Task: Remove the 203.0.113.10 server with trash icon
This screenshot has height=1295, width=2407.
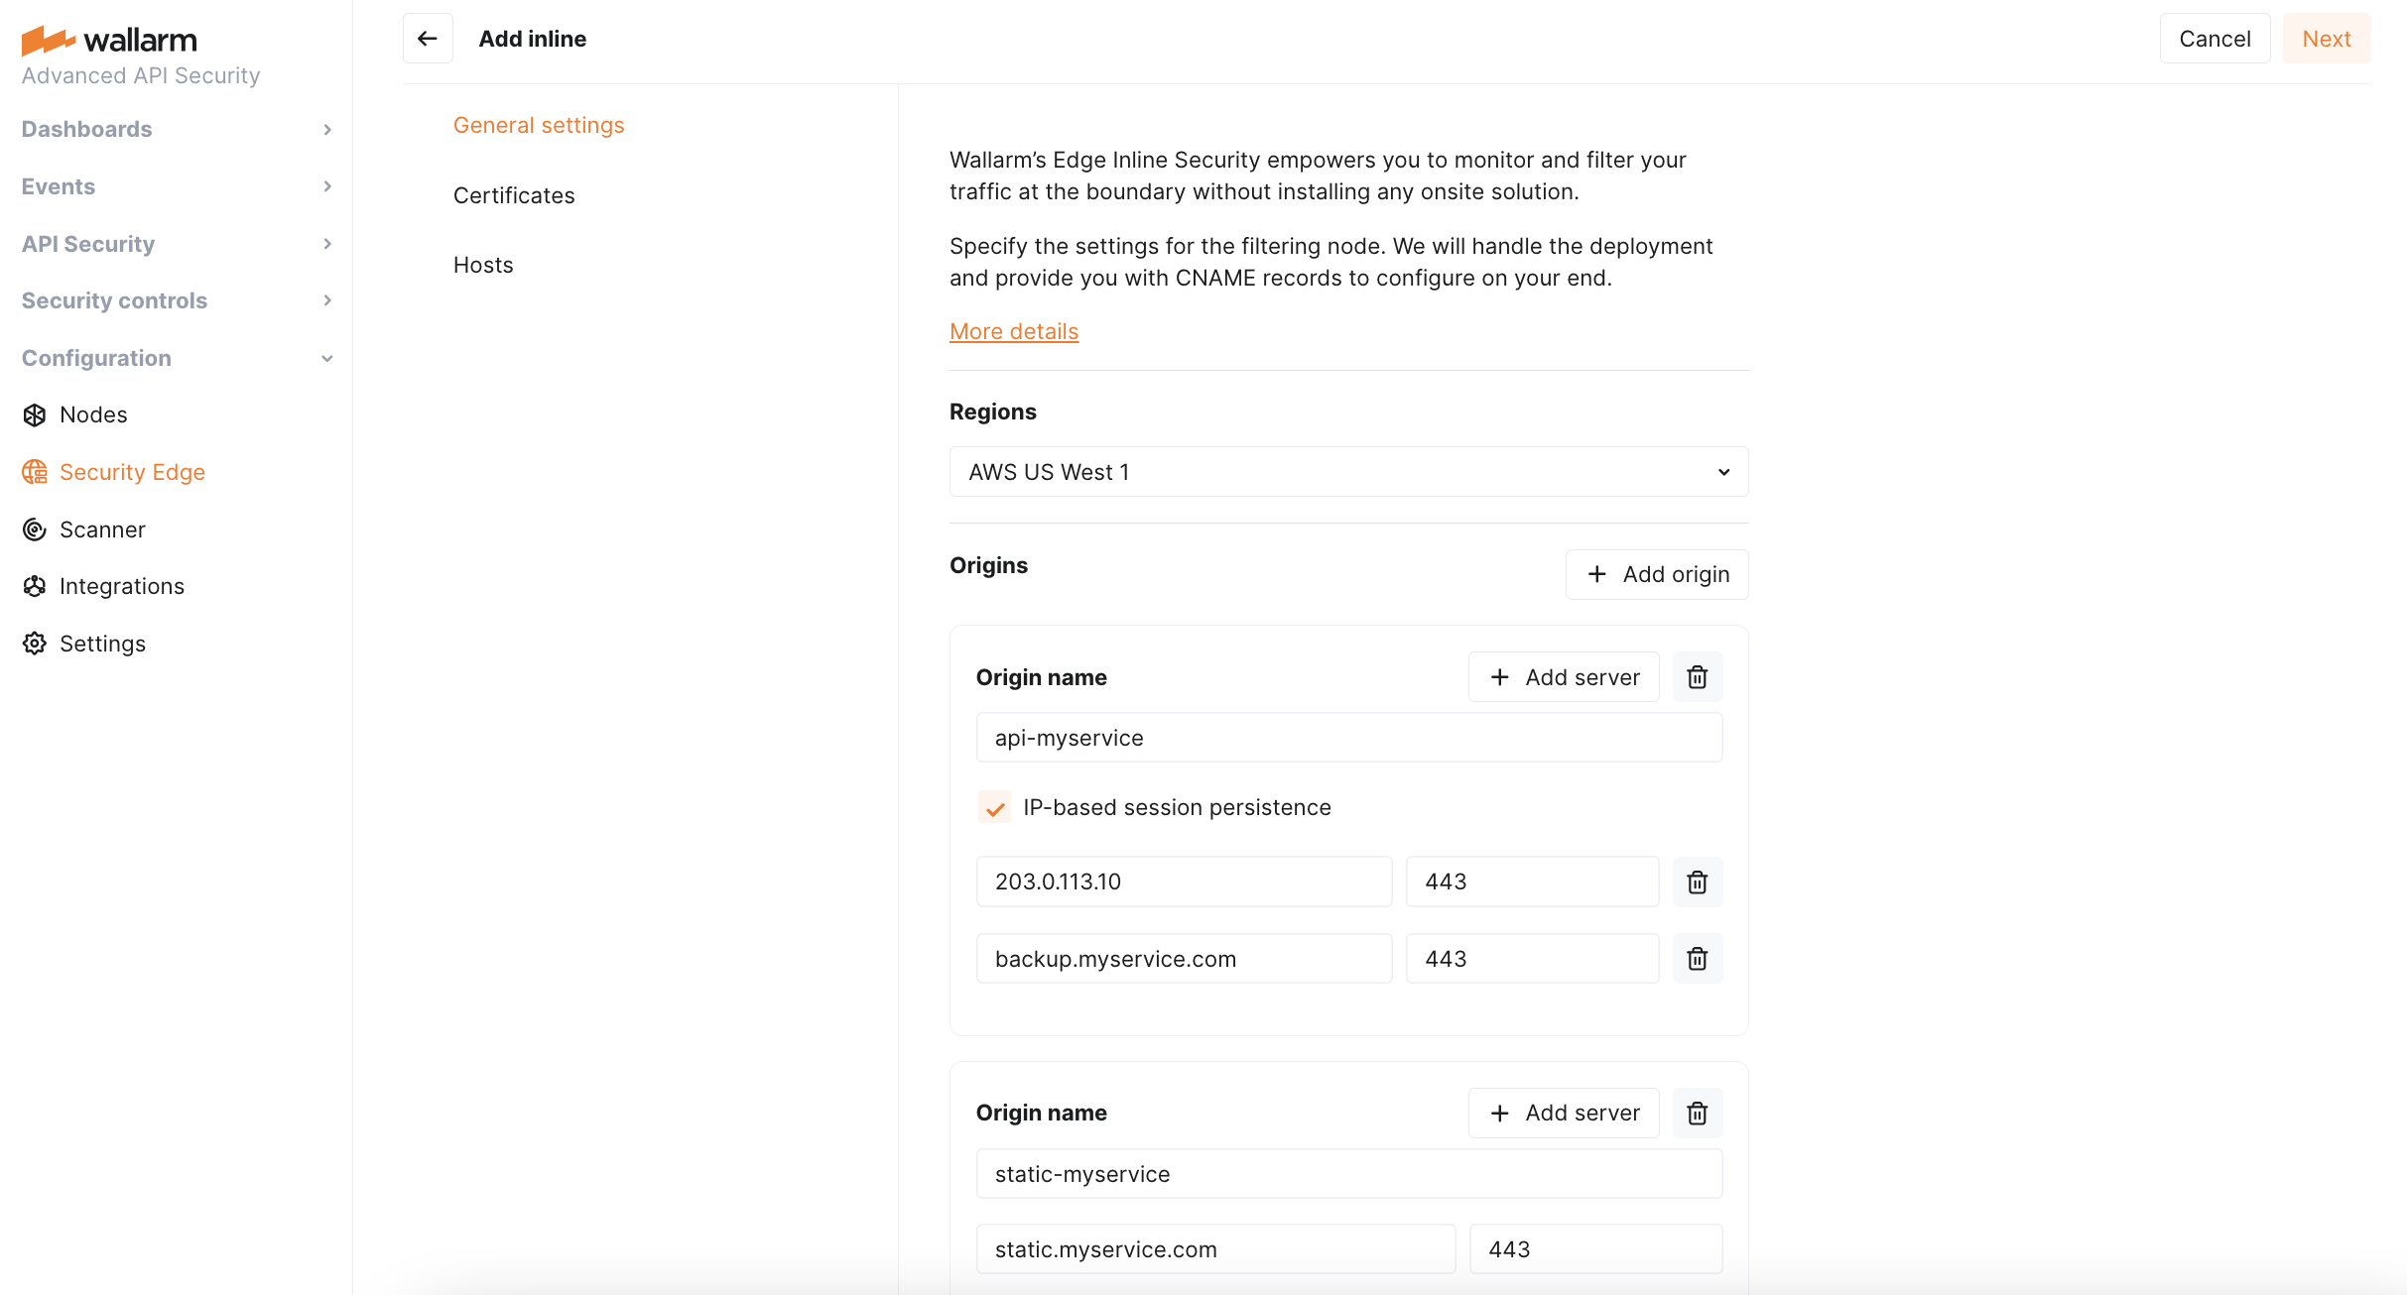Action: click(1697, 882)
